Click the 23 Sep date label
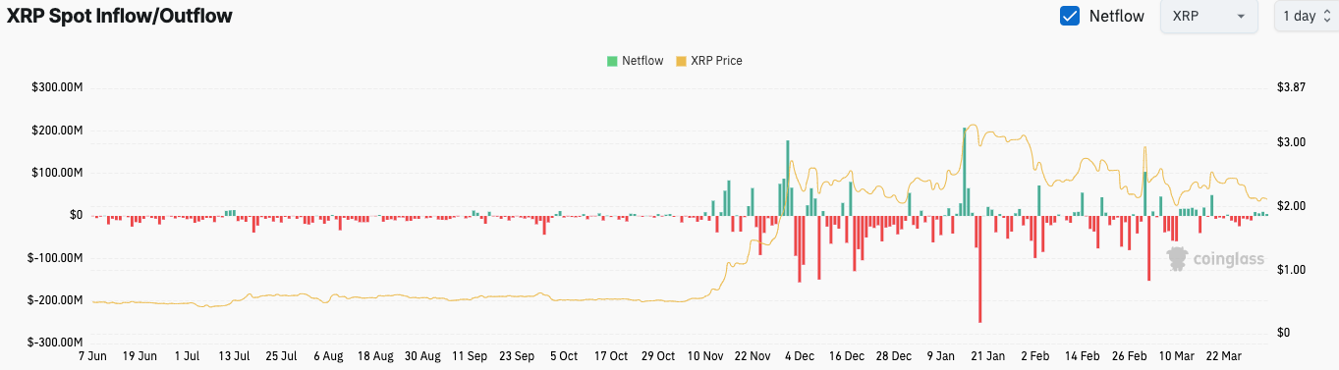This screenshot has height=370, width=1339. (517, 356)
